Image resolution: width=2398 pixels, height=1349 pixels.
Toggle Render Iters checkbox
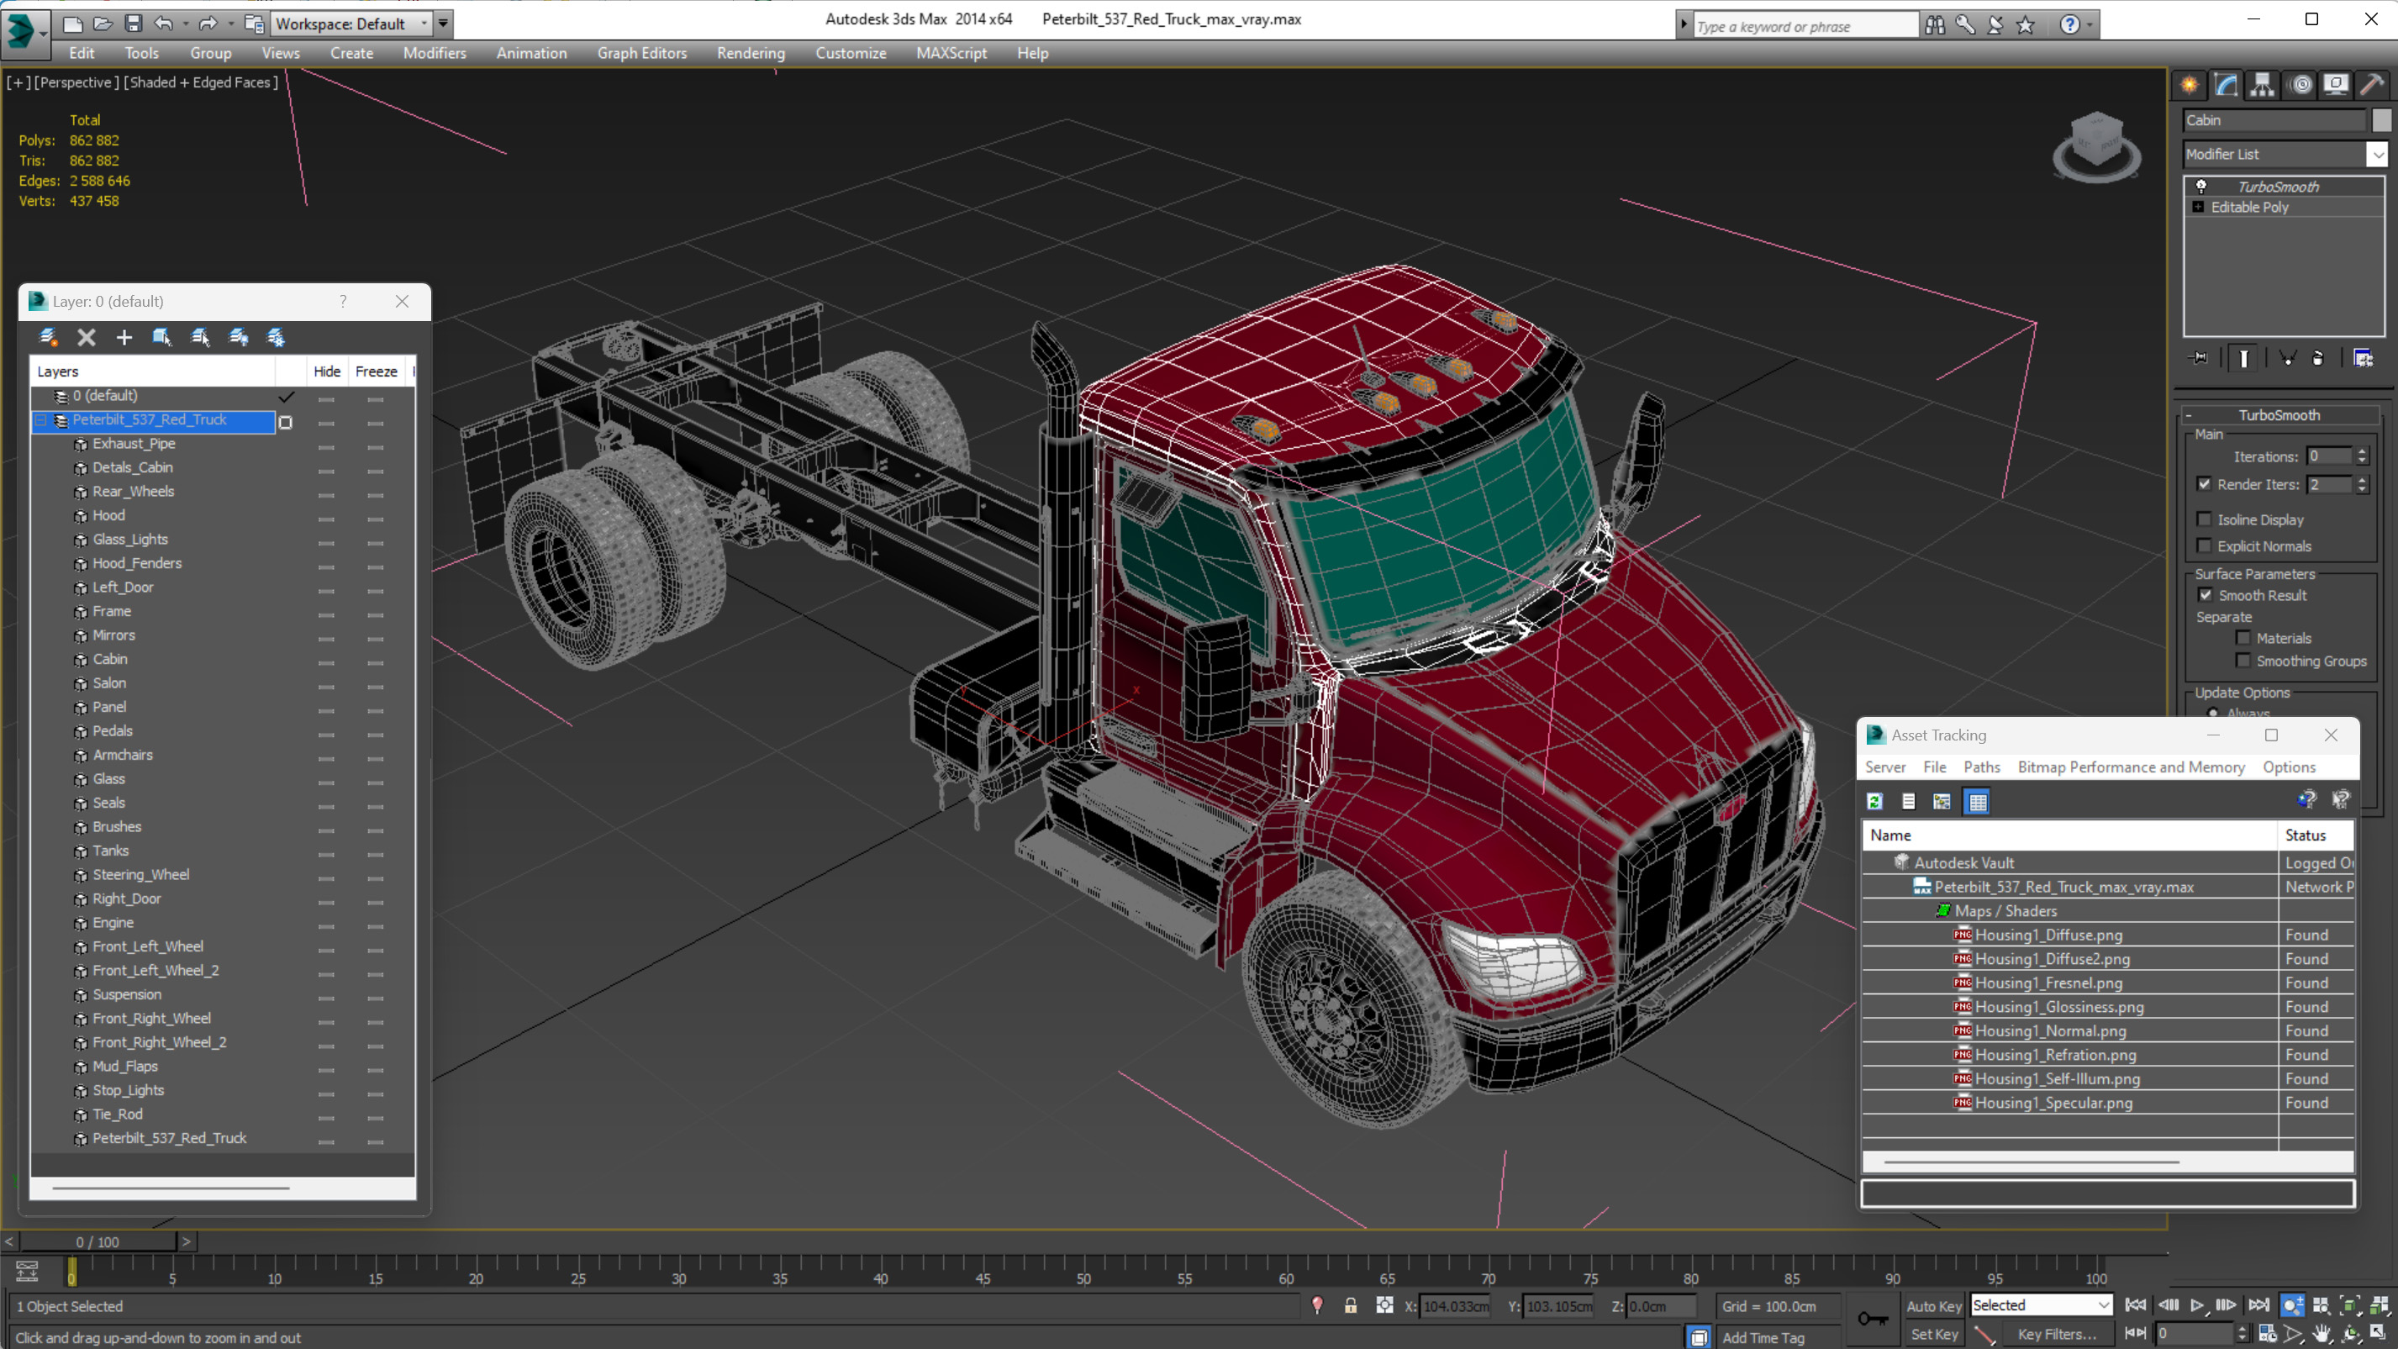[x=2204, y=484]
